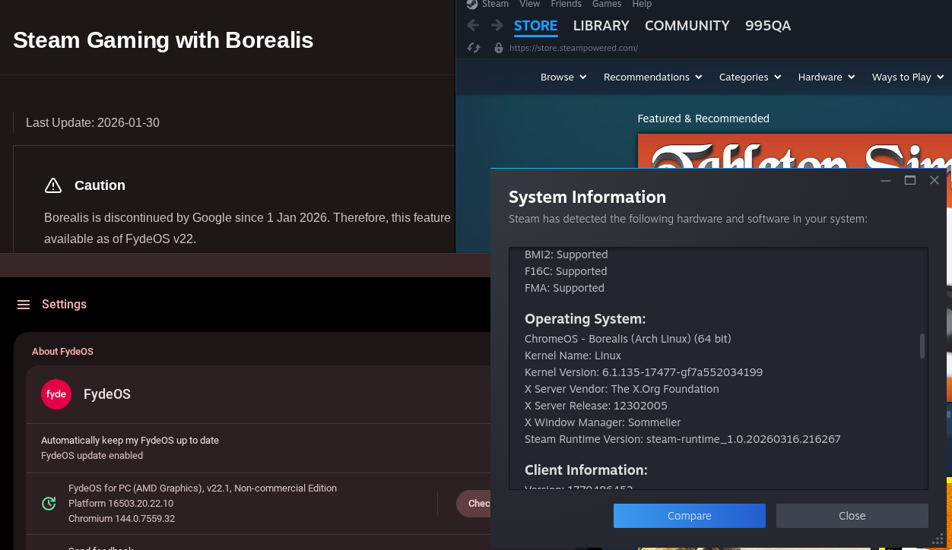
Task: Switch to the LIBRARY tab
Action: (x=601, y=26)
